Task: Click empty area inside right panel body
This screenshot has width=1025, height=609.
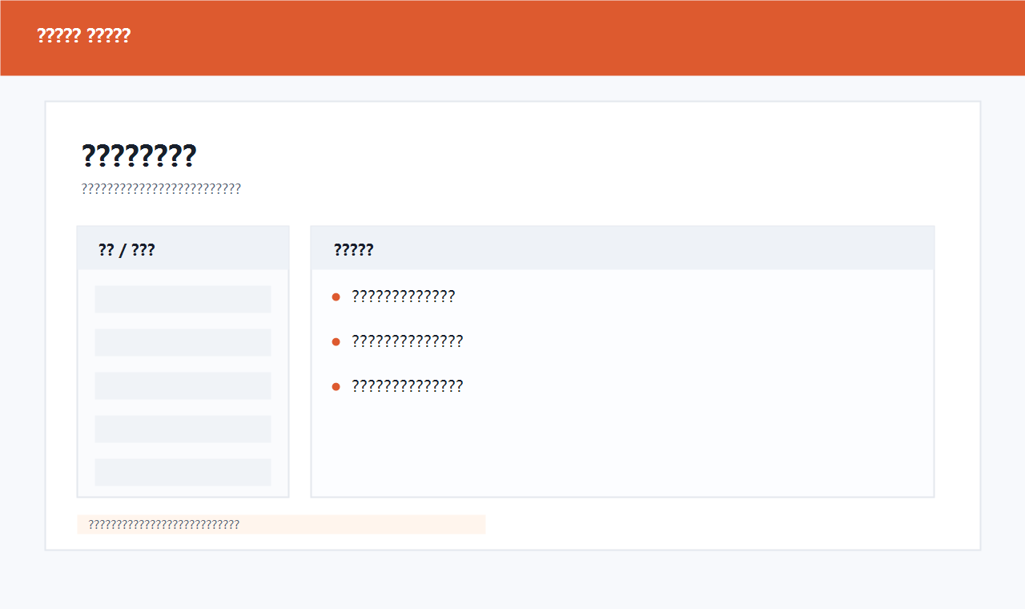Action: pos(641,449)
